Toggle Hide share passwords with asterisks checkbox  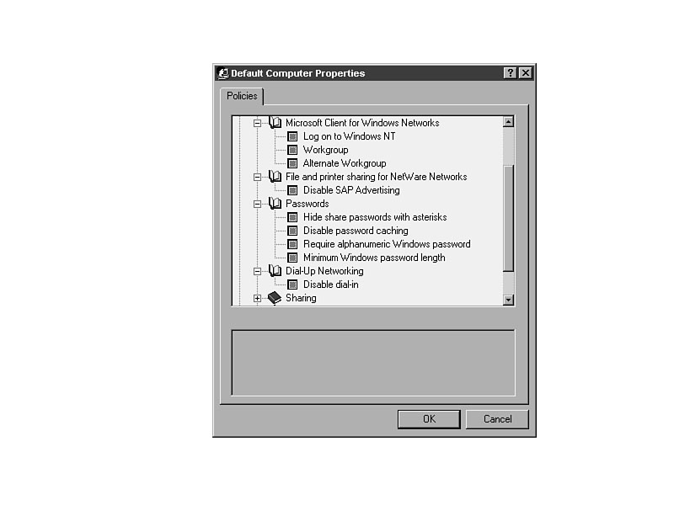click(x=292, y=217)
